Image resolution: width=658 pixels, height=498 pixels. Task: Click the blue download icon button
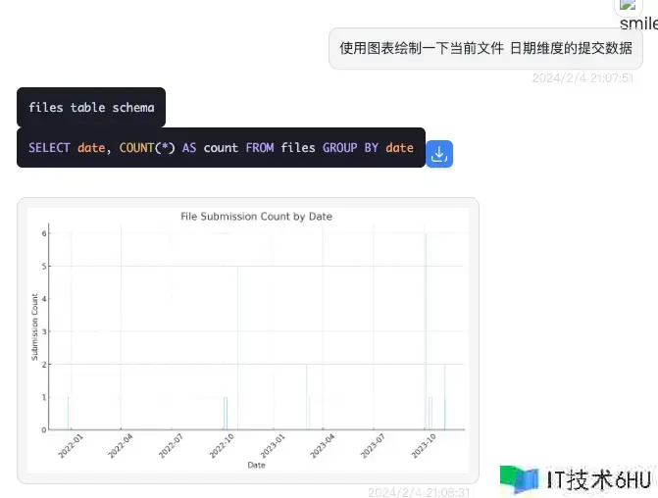coord(439,154)
